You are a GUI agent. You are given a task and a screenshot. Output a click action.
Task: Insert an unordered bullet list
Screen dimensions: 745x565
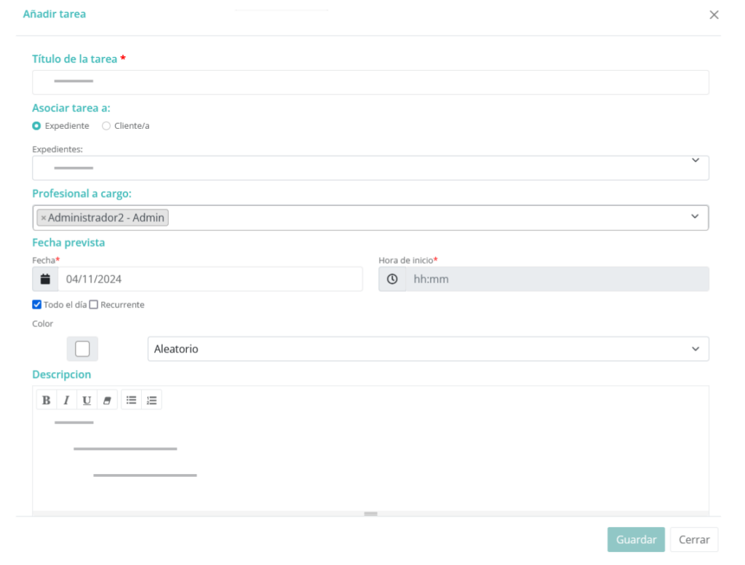click(x=132, y=400)
